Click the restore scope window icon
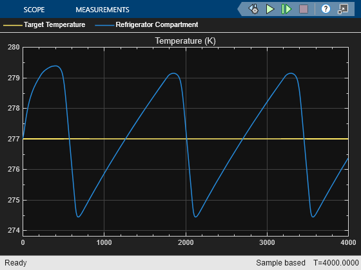 click(343, 9)
